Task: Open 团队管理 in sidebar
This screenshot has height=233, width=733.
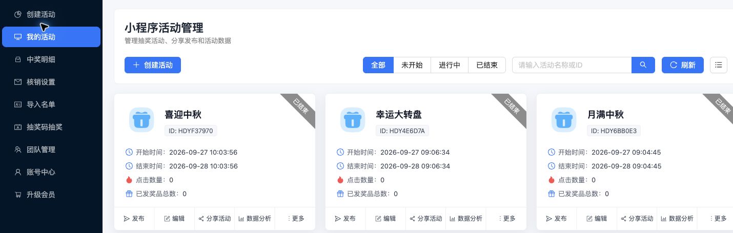Action: point(51,150)
